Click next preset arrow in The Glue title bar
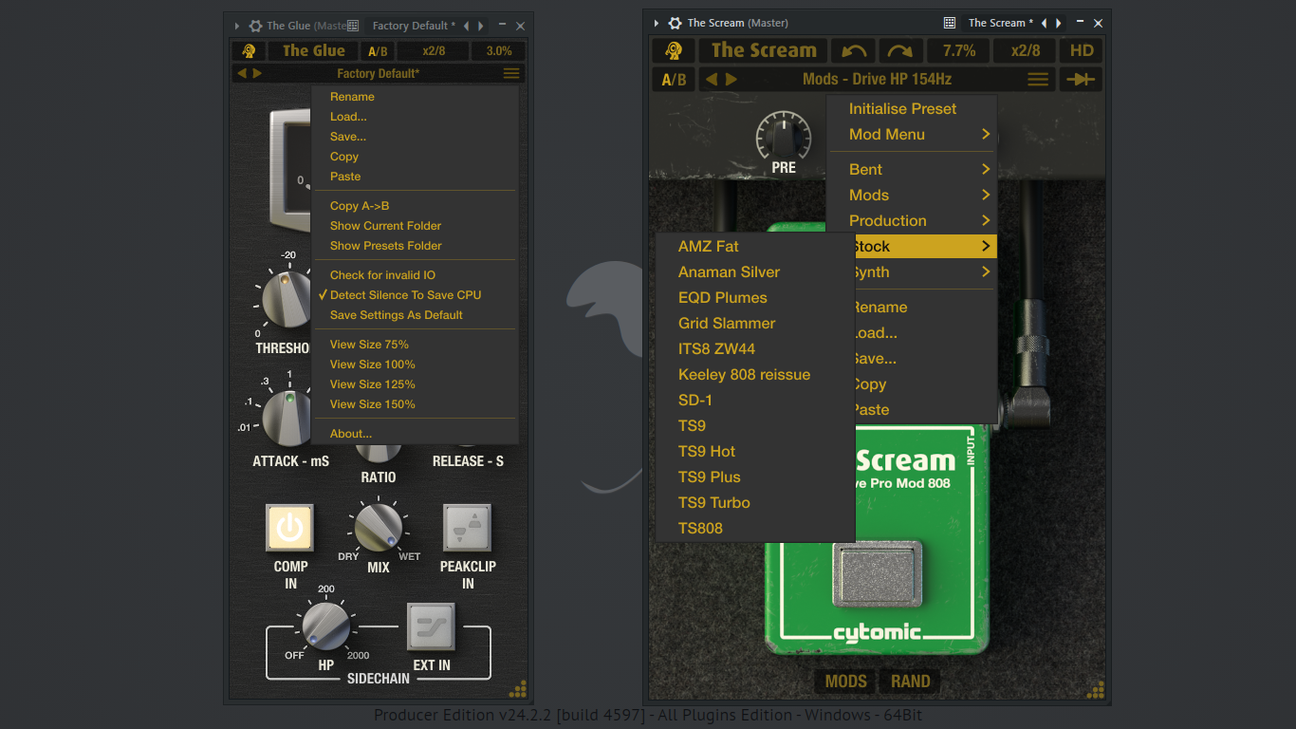The height and width of the screenshot is (729, 1296). (x=481, y=26)
